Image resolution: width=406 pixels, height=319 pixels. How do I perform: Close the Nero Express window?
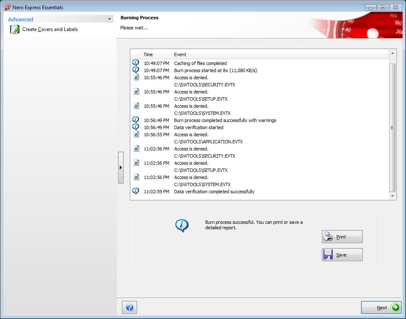[395, 8]
